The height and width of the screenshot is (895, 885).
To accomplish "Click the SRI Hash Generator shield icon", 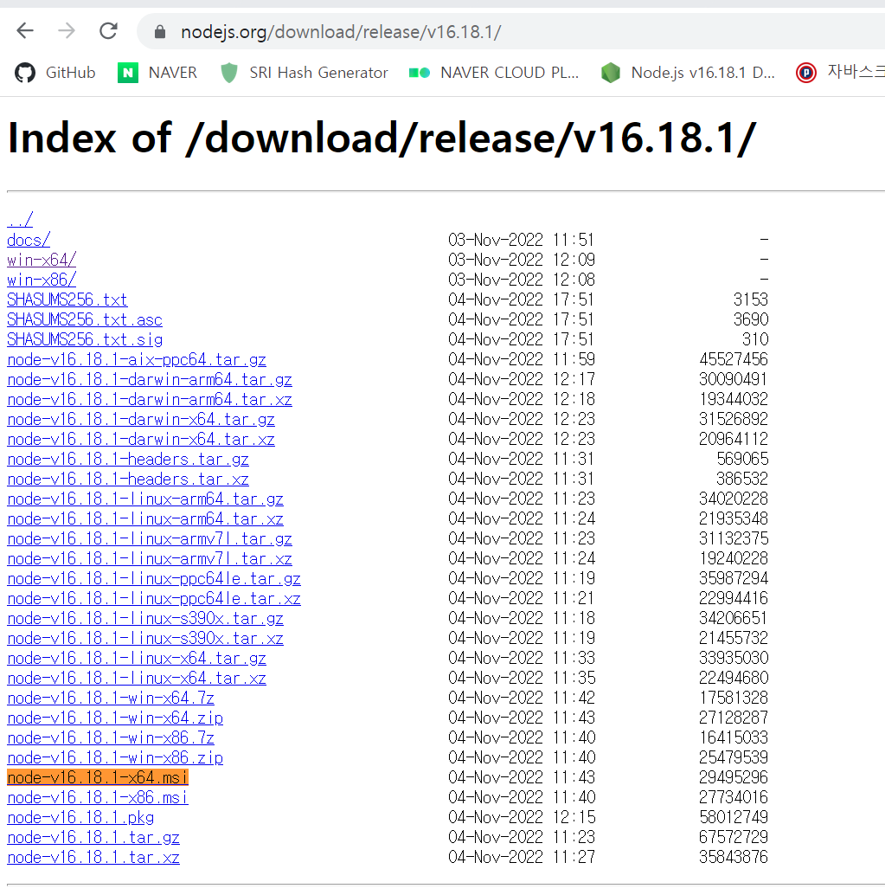I will 228,73.
